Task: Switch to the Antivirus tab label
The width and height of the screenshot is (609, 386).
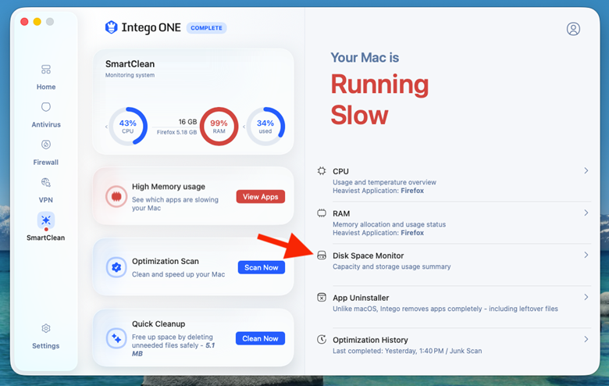Action: click(x=46, y=124)
